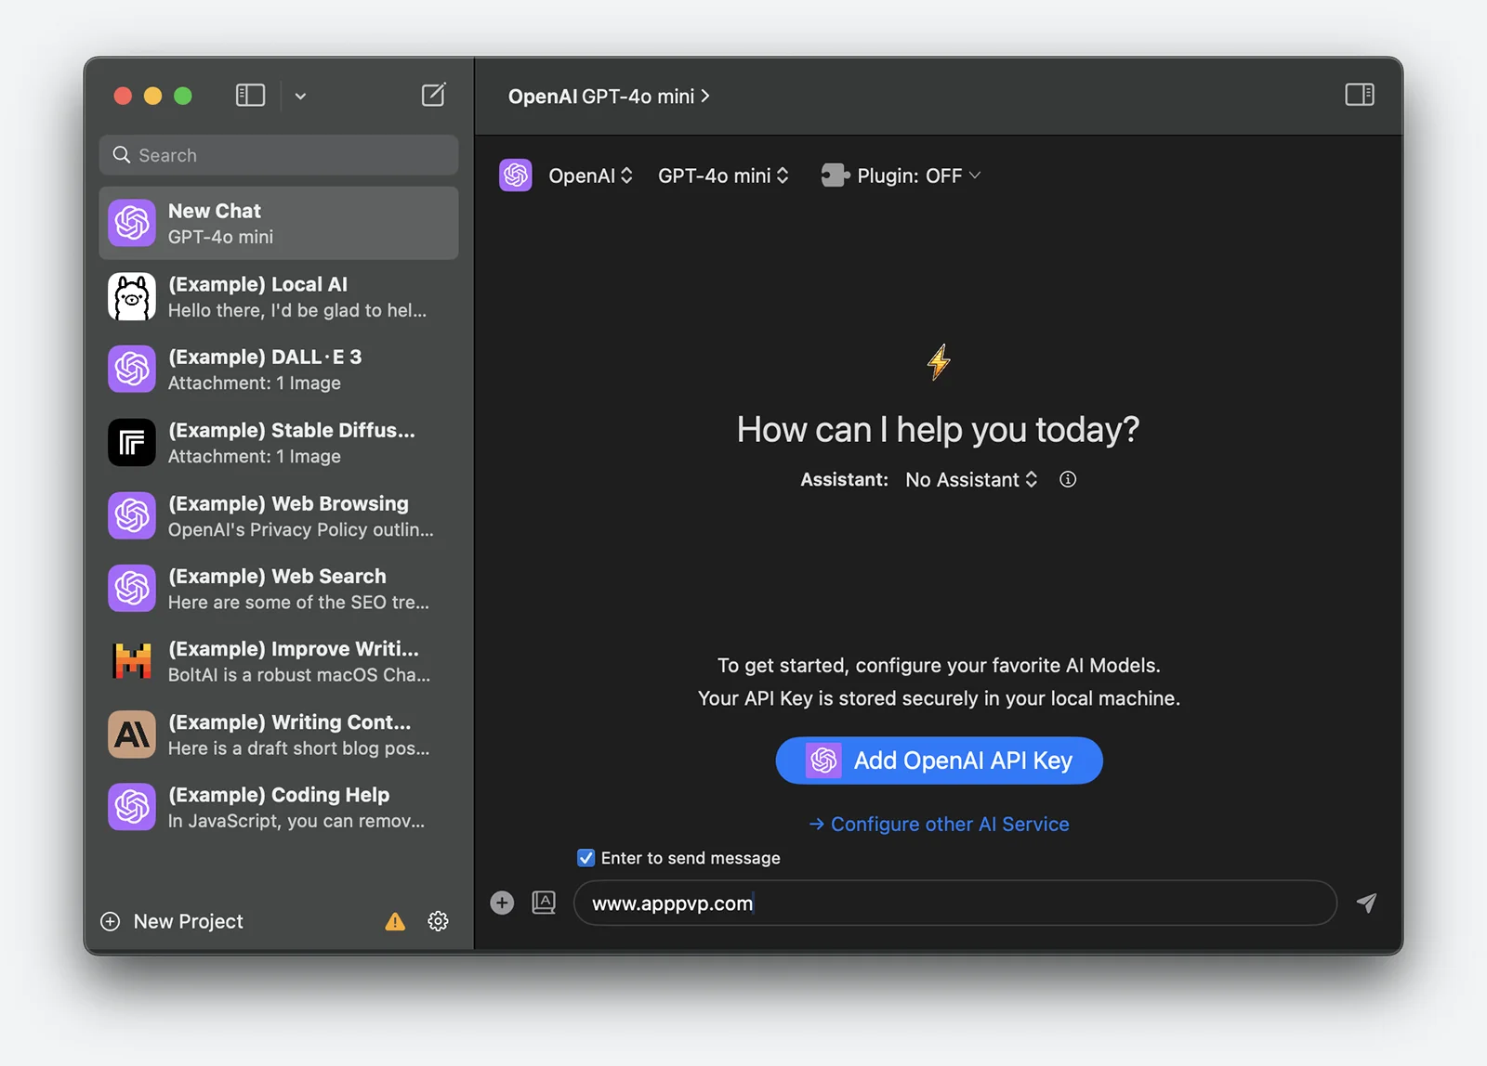
Task: Select the (Example) Web Browsing chat
Action: 279,516
